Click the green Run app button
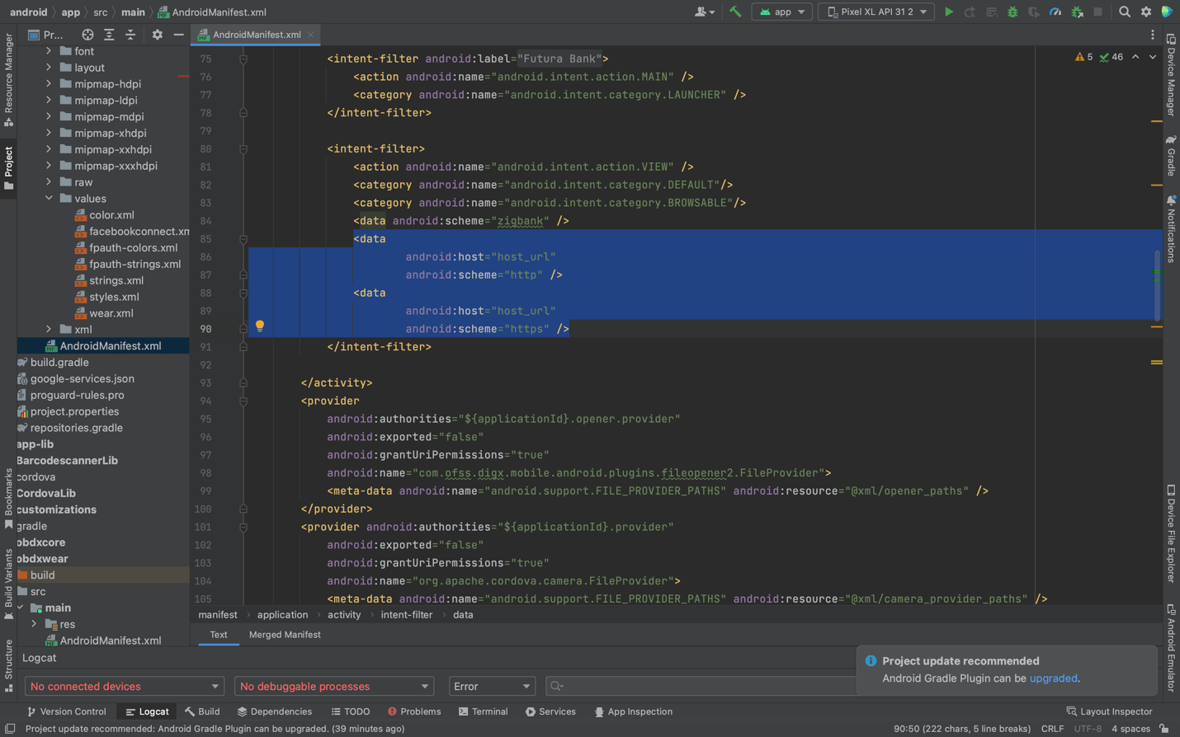 coord(949,12)
